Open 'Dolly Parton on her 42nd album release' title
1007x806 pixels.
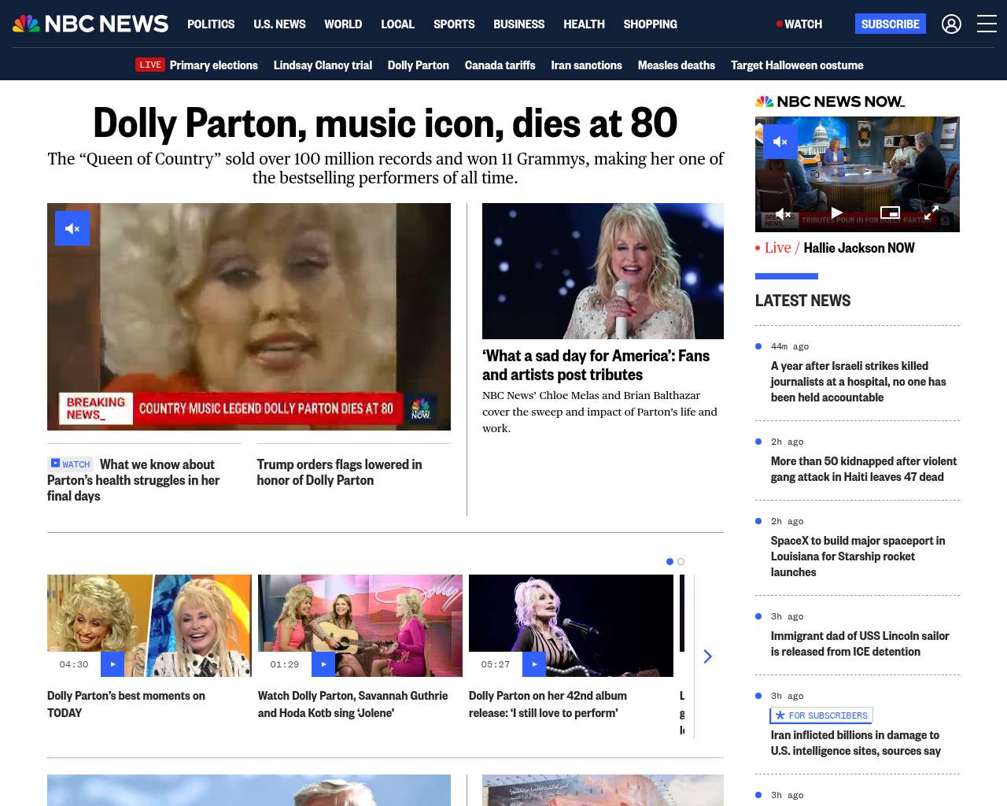pyautogui.click(x=548, y=704)
